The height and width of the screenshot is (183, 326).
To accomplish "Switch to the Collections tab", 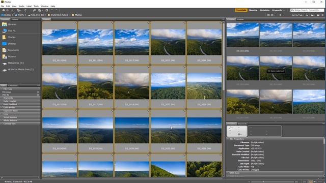I will [x=13, y=85].
